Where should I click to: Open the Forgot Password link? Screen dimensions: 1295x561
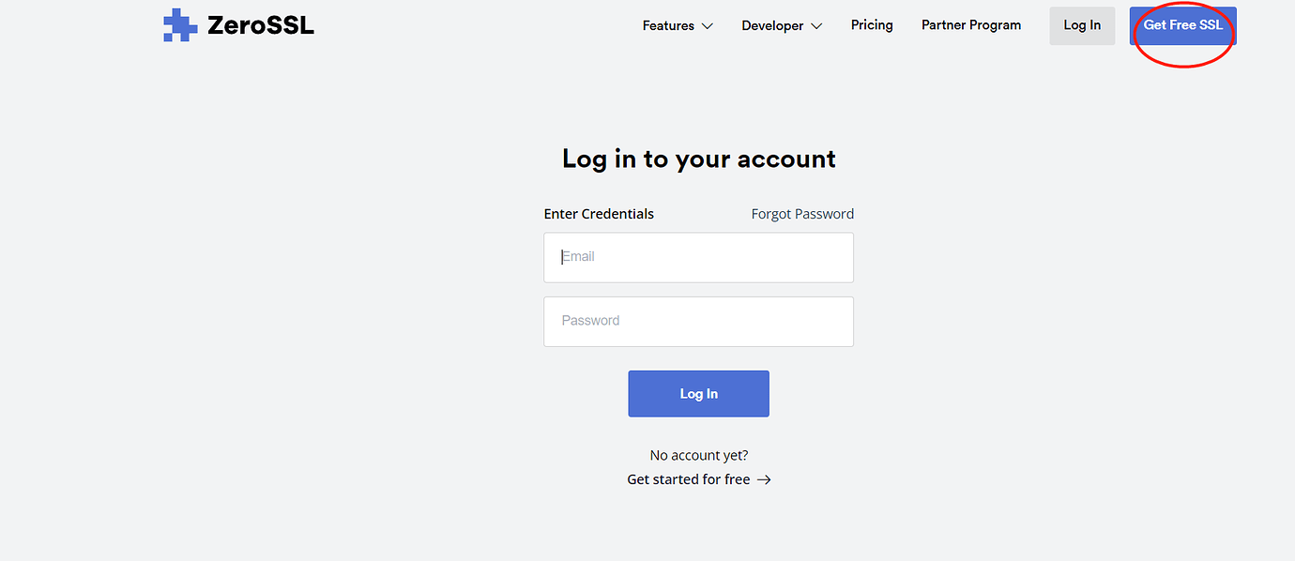pos(802,214)
